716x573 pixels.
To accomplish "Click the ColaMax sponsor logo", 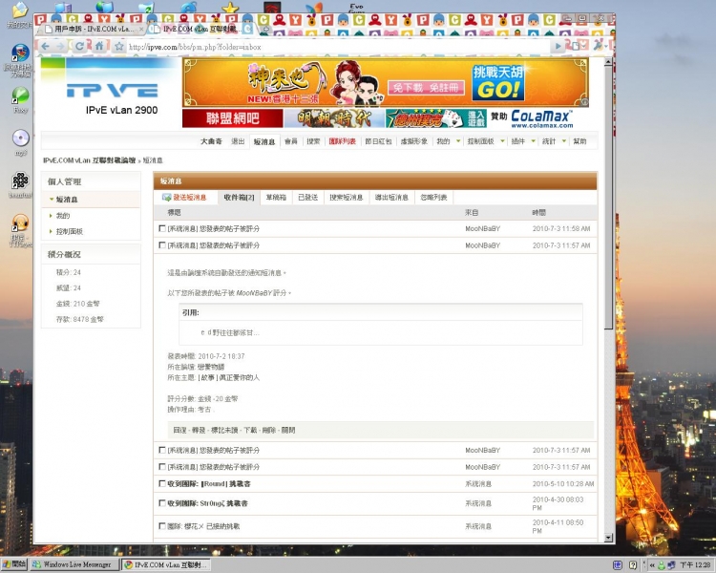I will point(540,118).
